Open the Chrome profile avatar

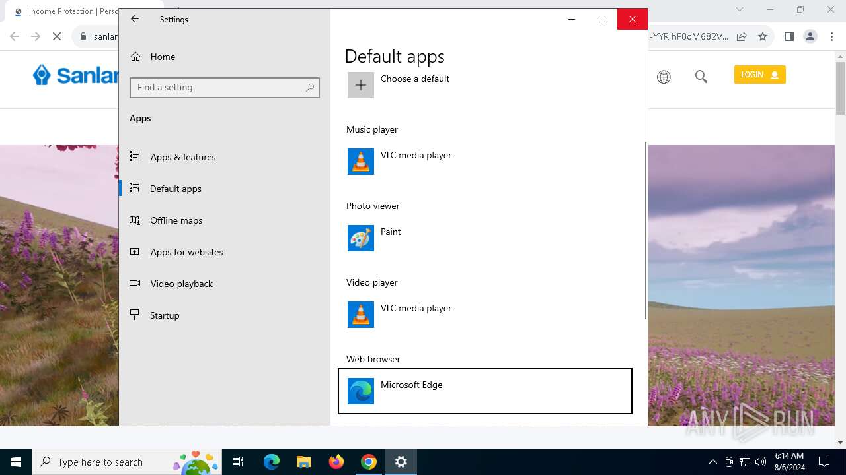pos(810,36)
